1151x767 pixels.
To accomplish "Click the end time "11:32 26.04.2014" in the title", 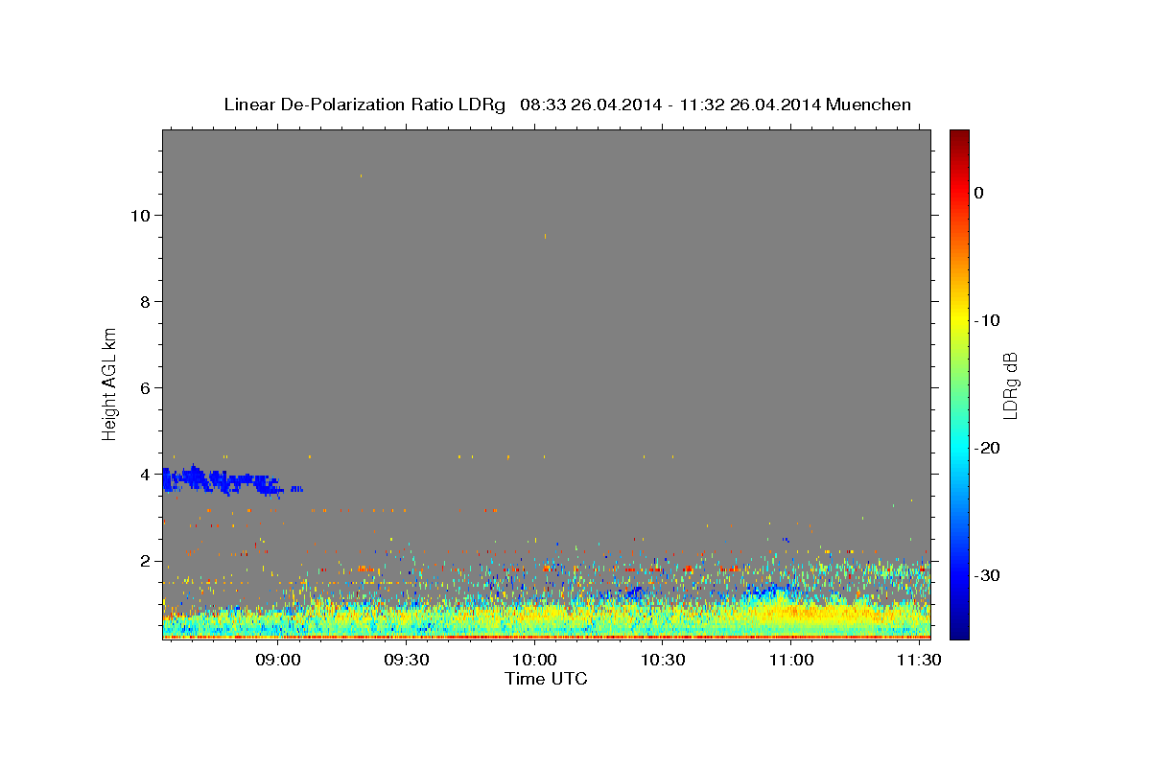I will point(749,105).
